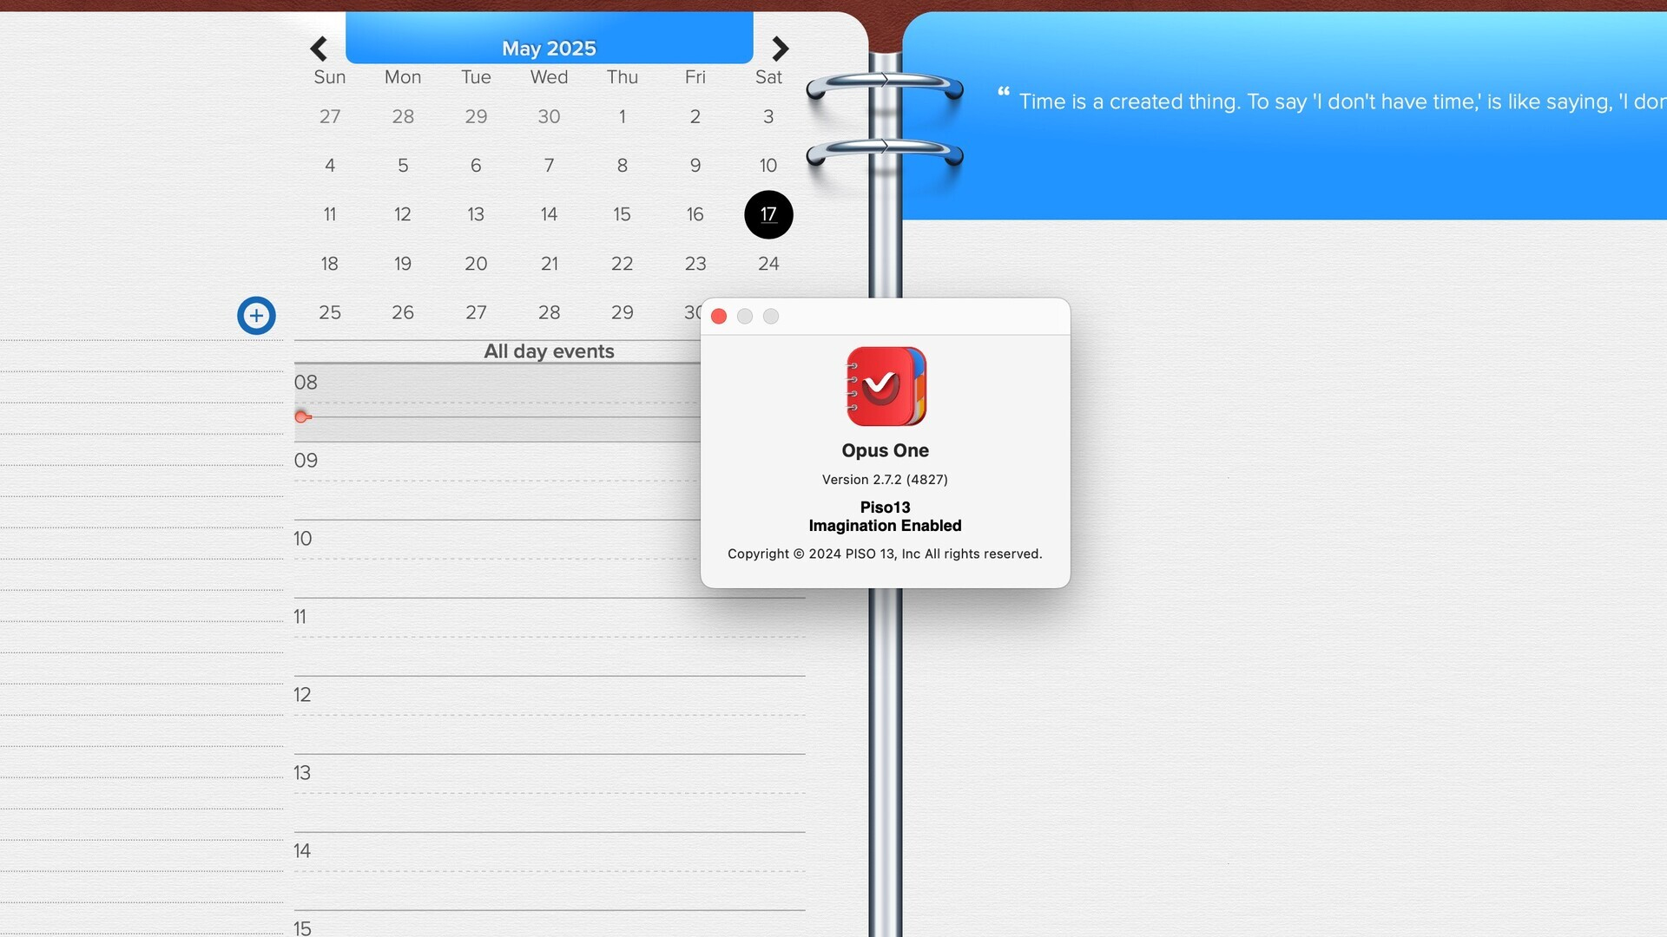
Task: Expand the May 2025 header
Action: (549, 48)
